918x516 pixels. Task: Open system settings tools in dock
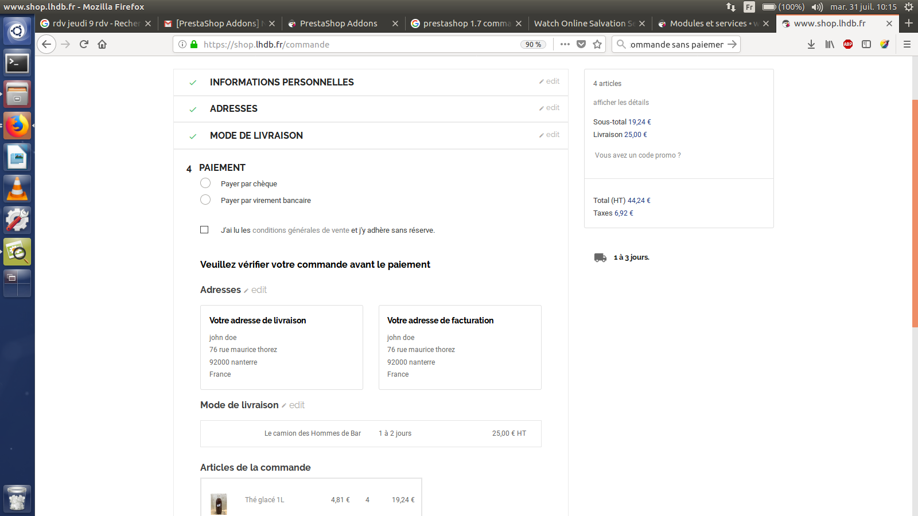pyautogui.click(x=17, y=220)
